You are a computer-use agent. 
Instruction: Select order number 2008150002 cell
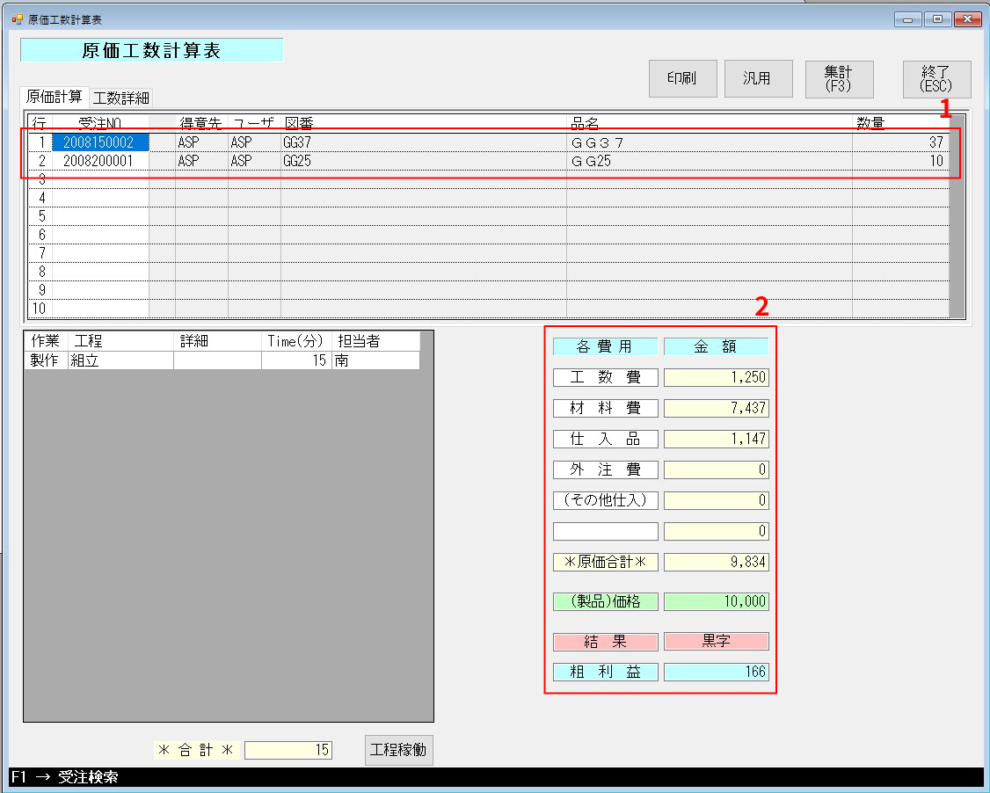click(x=100, y=142)
